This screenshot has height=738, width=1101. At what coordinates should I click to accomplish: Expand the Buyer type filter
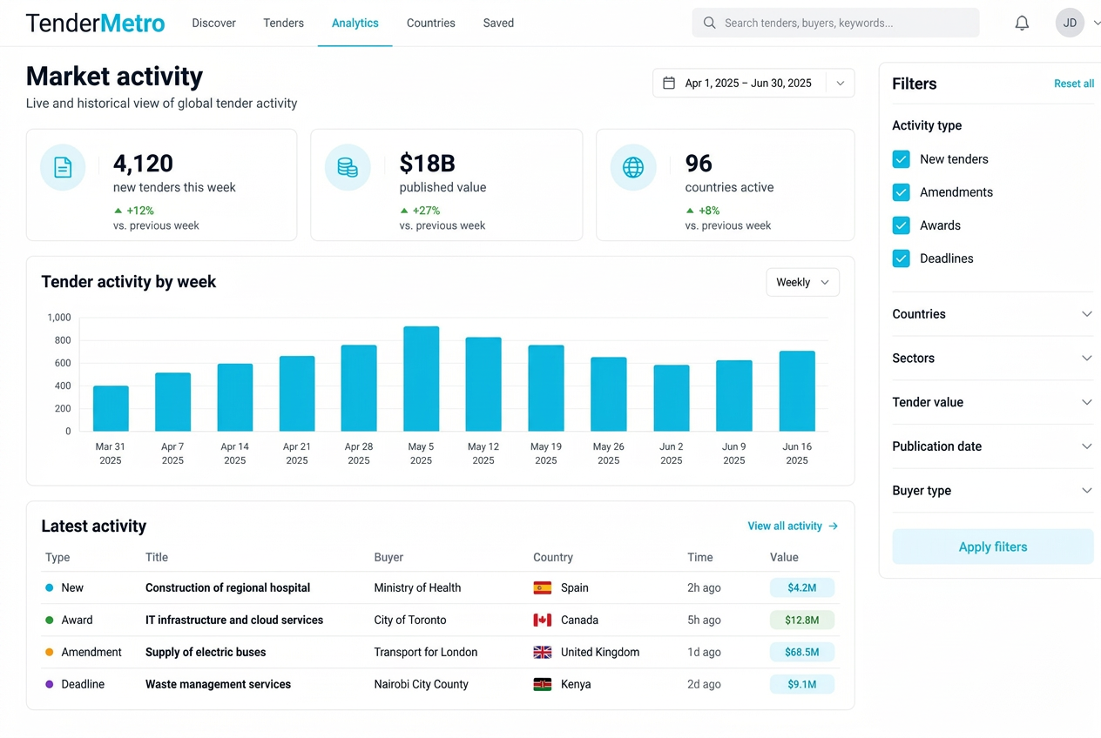pos(992,491)
